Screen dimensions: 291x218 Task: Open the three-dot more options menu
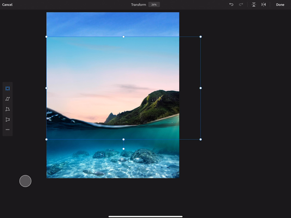coord(8,129)
